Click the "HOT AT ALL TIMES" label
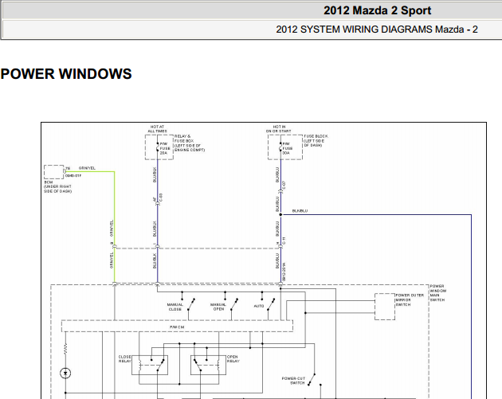502x399 pixels. tap(157, 129)
